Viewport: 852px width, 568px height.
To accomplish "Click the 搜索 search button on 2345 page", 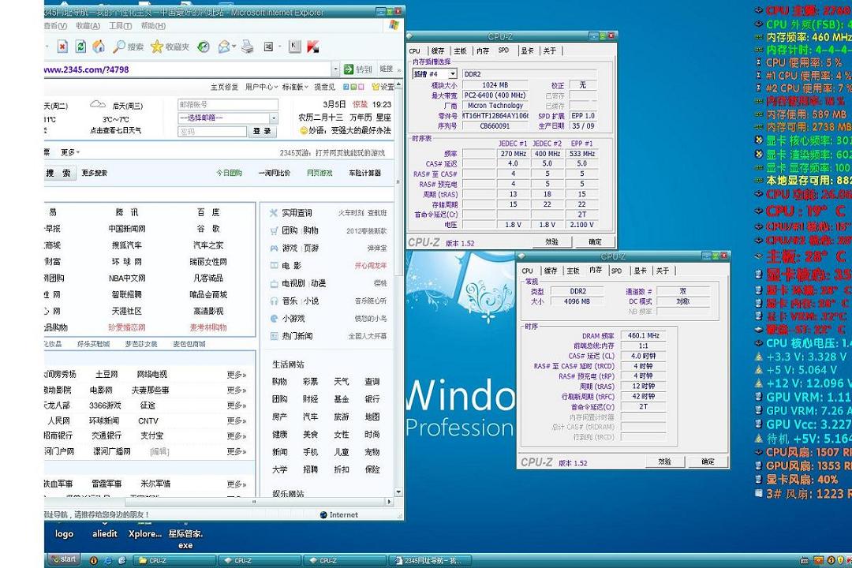I will [58, 173].
